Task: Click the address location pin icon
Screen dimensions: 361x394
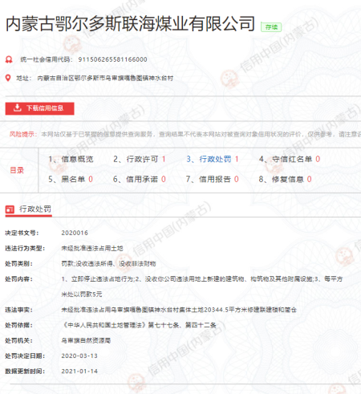Action: click(x=8, y=78)
